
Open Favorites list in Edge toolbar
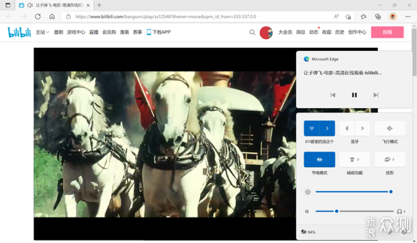[364, 17]
